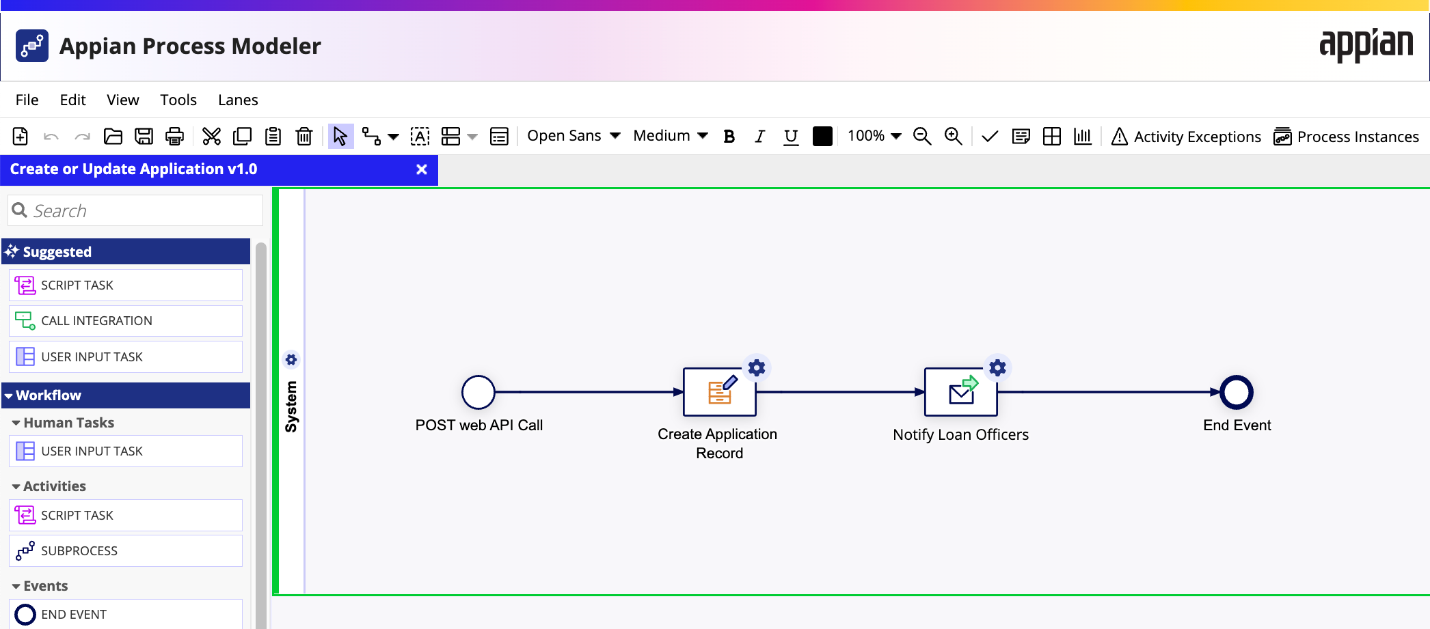Toggle the grid display icon
This screenshot has width=1430, height=629.
[1052, 137]
